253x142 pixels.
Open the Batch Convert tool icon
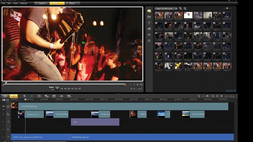click(x=54, y=96)
